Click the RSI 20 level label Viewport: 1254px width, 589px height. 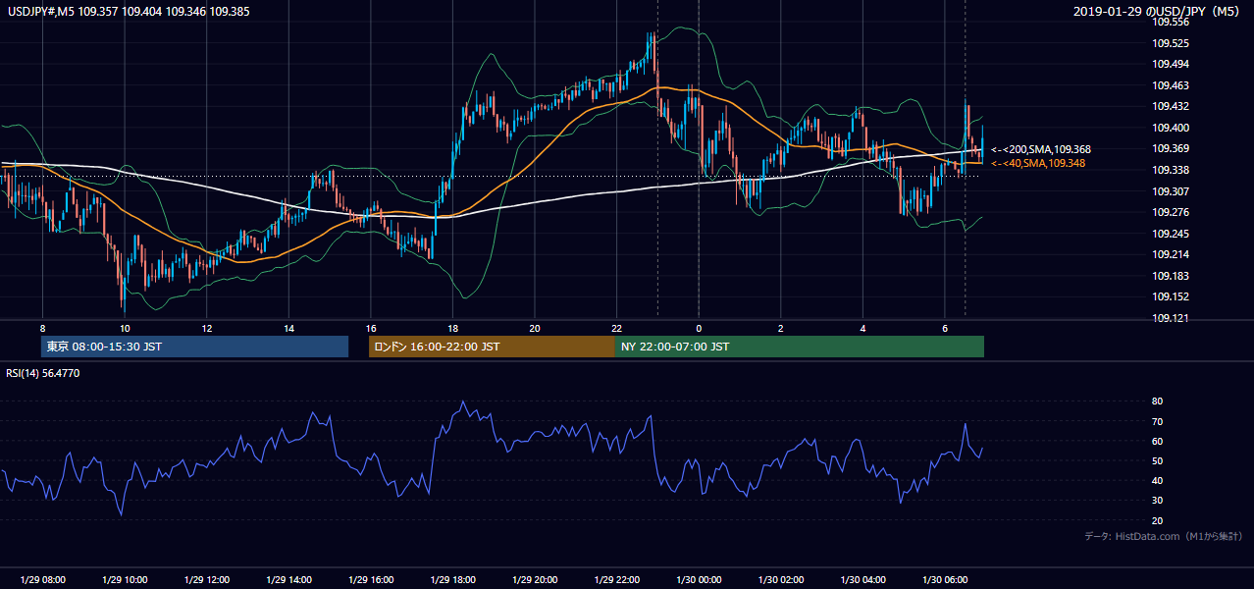(x=1157, y=520)
